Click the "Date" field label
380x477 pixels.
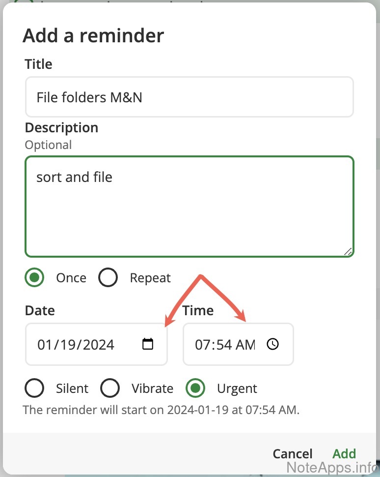tap(40, 311)
